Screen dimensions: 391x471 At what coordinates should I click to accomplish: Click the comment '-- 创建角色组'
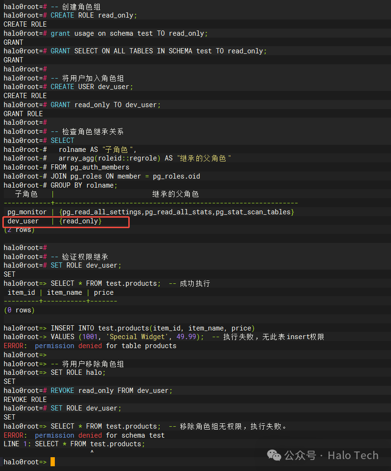75,7
